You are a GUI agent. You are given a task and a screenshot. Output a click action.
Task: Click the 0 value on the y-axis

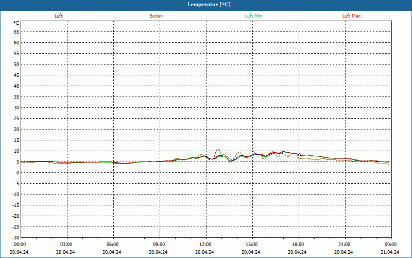(x=18, y=173)
